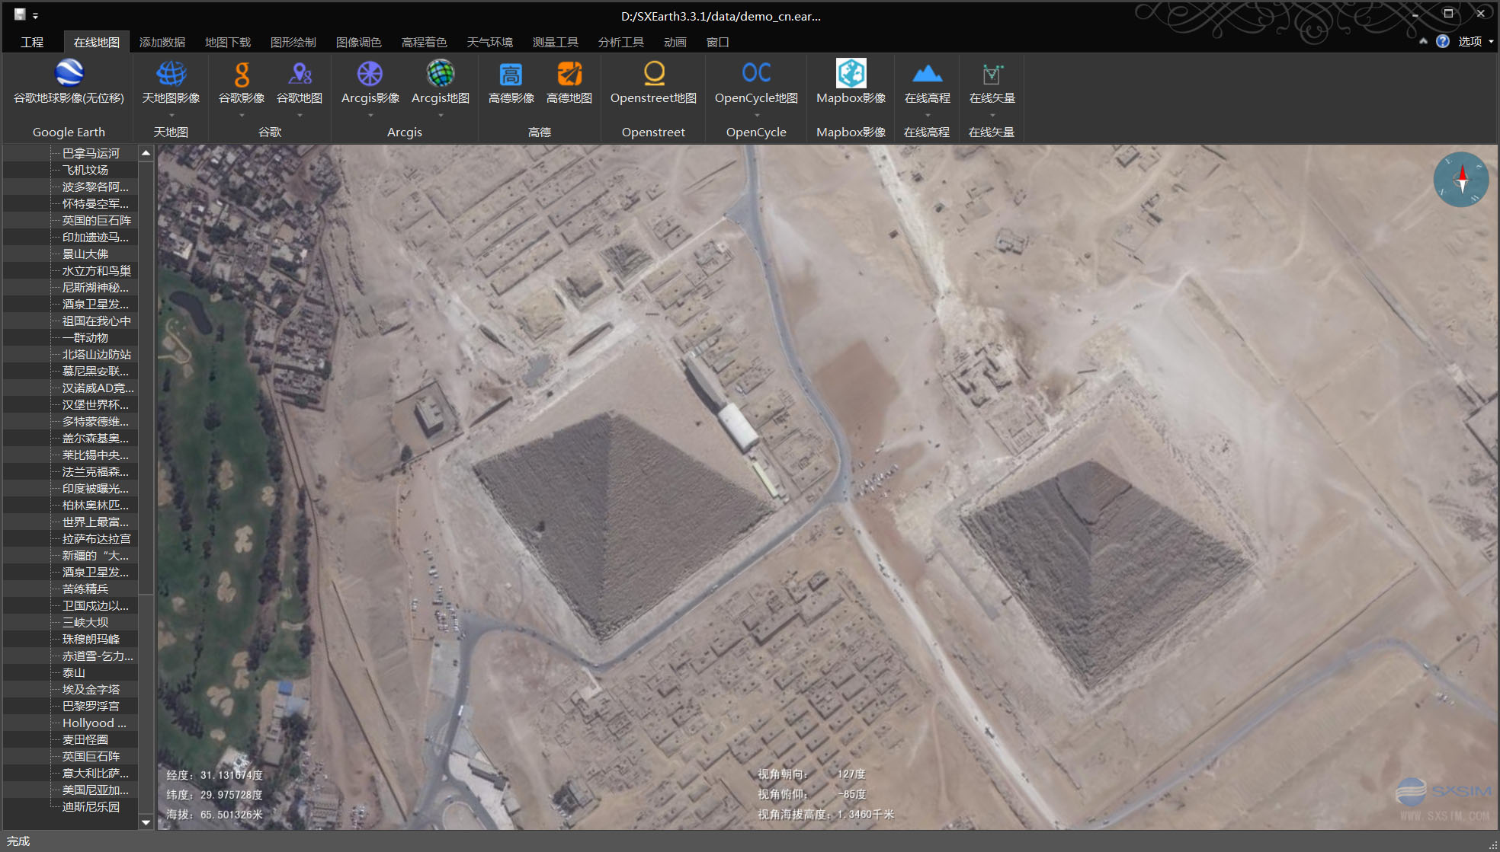Select 飞机坟场 in the location list
Image resolution: width=1500 pixels, height=852 pixels.
85,170
